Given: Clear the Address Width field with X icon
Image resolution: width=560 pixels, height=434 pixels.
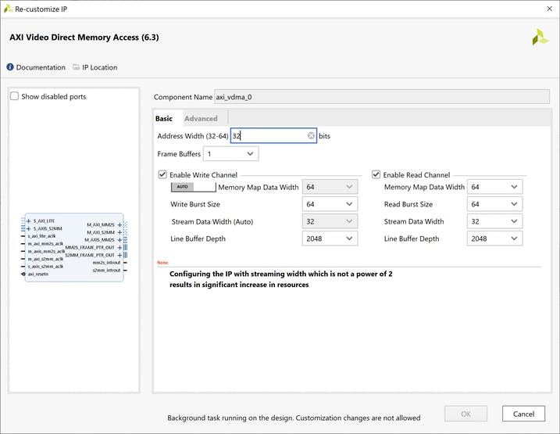Looking at the screenshot, I should click(311, 136).
